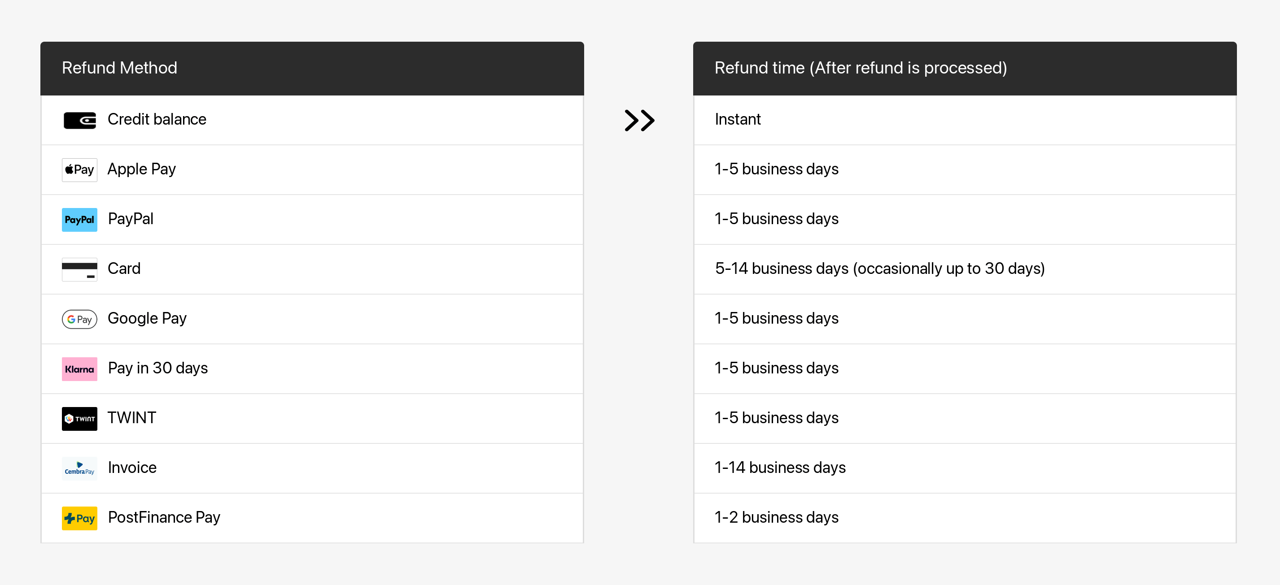Click the Credit balance wallet icon

pyautogui.click(x=79, y=120)
